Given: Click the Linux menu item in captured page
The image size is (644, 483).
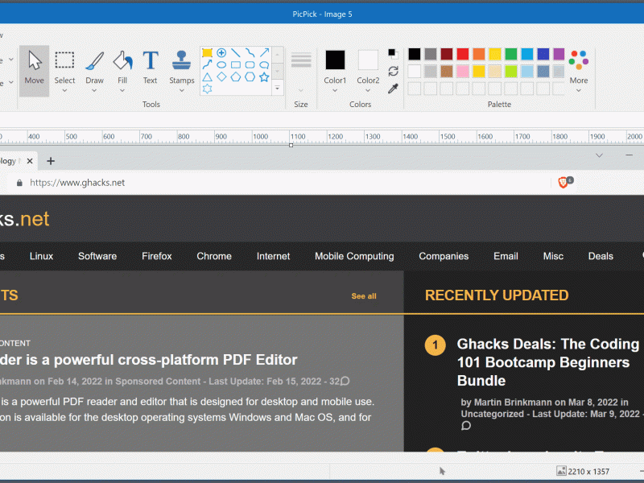Looking at the screenshot, I should point(42,256).
